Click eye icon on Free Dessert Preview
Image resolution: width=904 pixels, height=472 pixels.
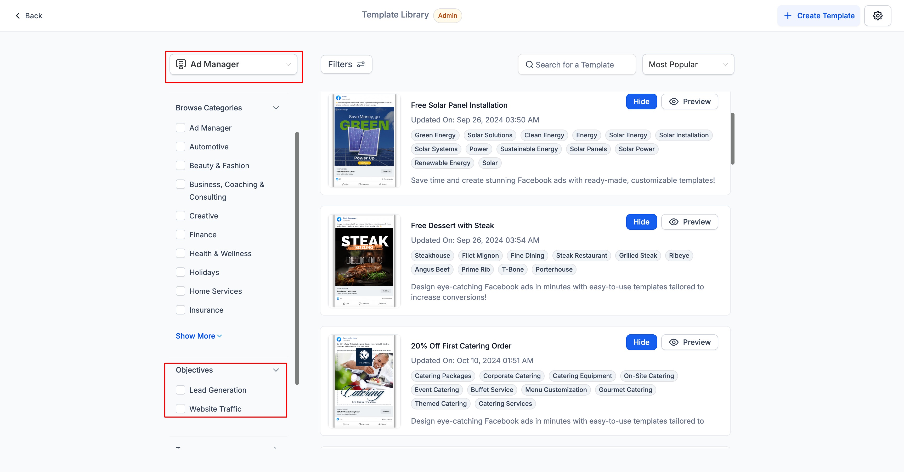tap(674, 222)
